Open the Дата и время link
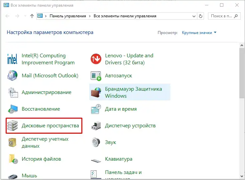 121,109
